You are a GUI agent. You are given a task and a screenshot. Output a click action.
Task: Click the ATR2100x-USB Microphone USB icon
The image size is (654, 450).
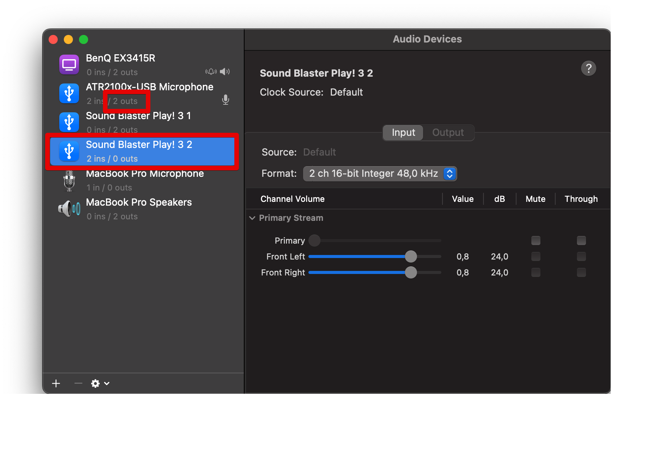coord(69,93)
